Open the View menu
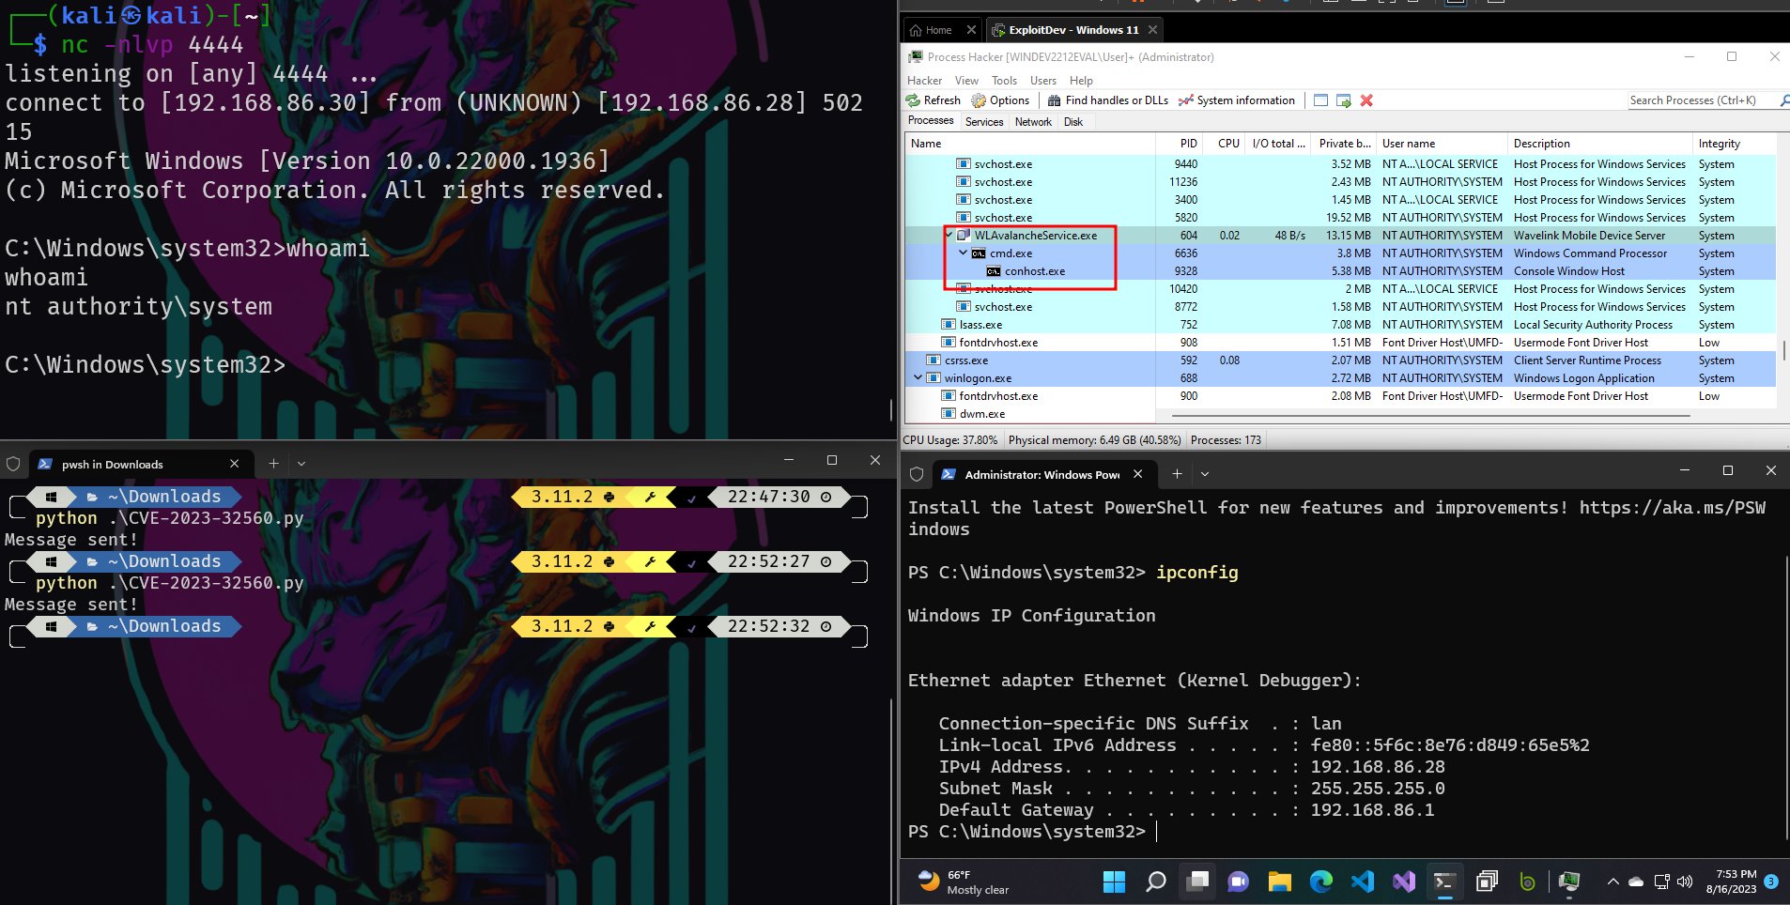1790x905 pixels. pyautogui.click(x=966, y=81)
